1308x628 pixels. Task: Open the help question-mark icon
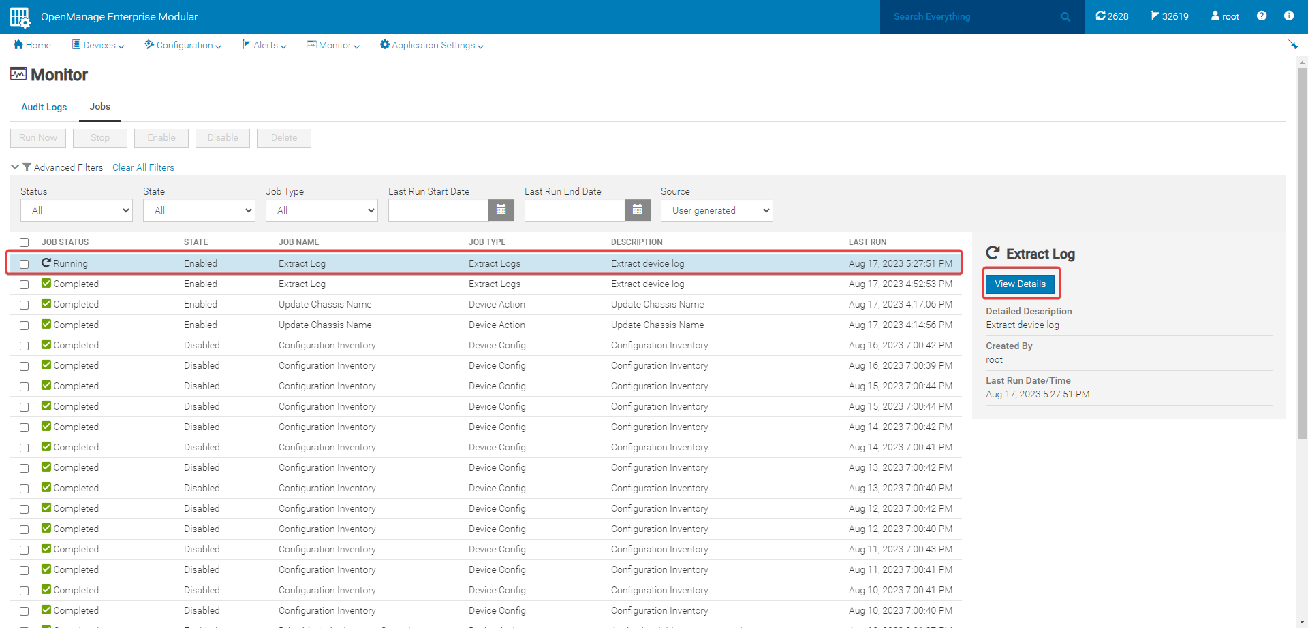tap(1262, 16)
